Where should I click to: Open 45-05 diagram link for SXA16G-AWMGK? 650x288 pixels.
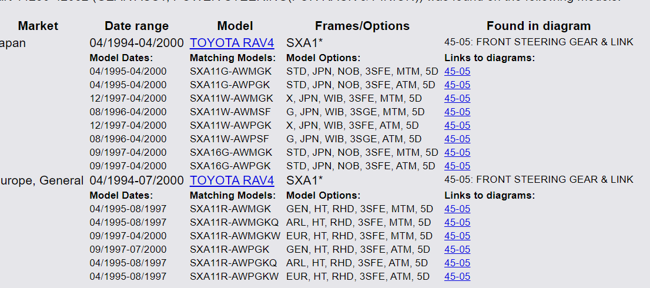coord(457,152)
